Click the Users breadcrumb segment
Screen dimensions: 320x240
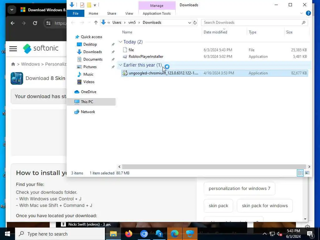tap(117, 22)
